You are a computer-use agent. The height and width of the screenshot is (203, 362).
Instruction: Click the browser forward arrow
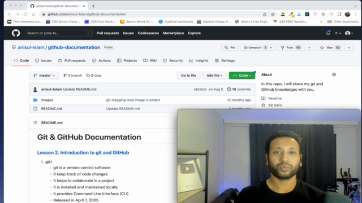(x=18, y=14)
